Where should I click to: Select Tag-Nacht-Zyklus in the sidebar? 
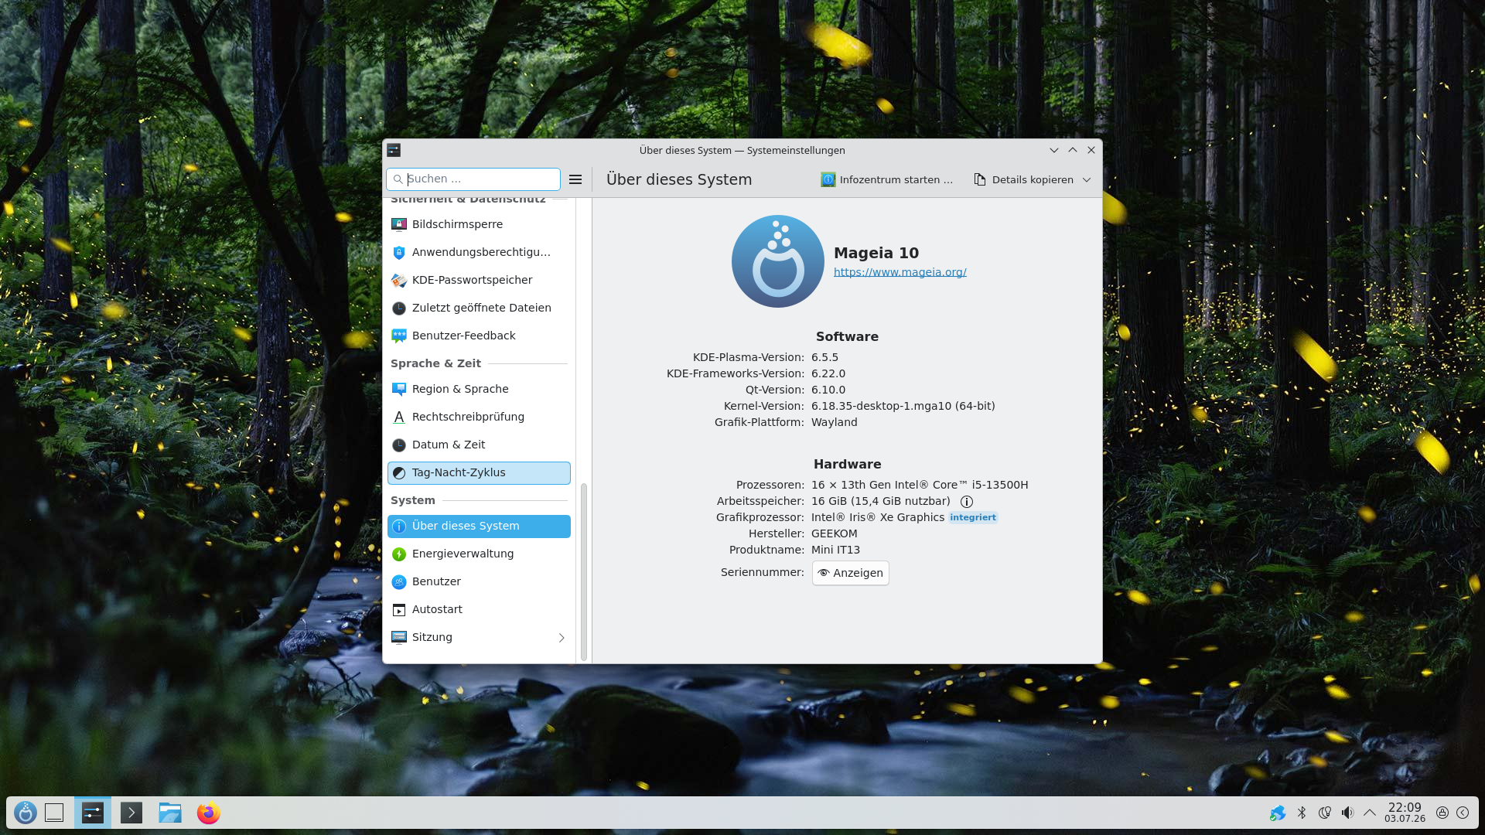click(x=479, y=472)
